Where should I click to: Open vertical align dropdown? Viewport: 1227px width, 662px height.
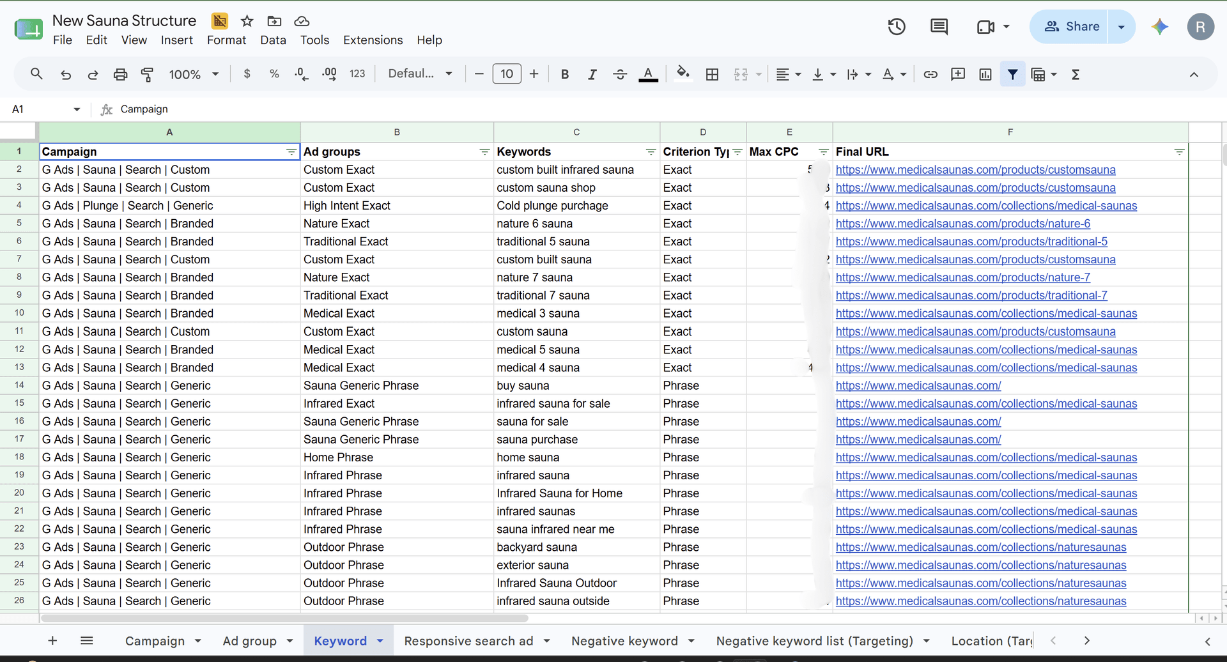tap(824, 74)
